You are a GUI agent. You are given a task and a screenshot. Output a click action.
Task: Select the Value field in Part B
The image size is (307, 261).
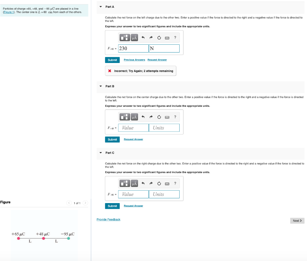(x=133, y=127)
